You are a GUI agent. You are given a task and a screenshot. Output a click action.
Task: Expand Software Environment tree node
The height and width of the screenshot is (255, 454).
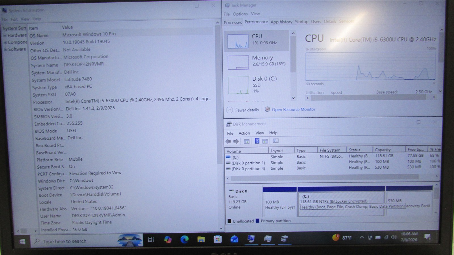pos(5,49)
